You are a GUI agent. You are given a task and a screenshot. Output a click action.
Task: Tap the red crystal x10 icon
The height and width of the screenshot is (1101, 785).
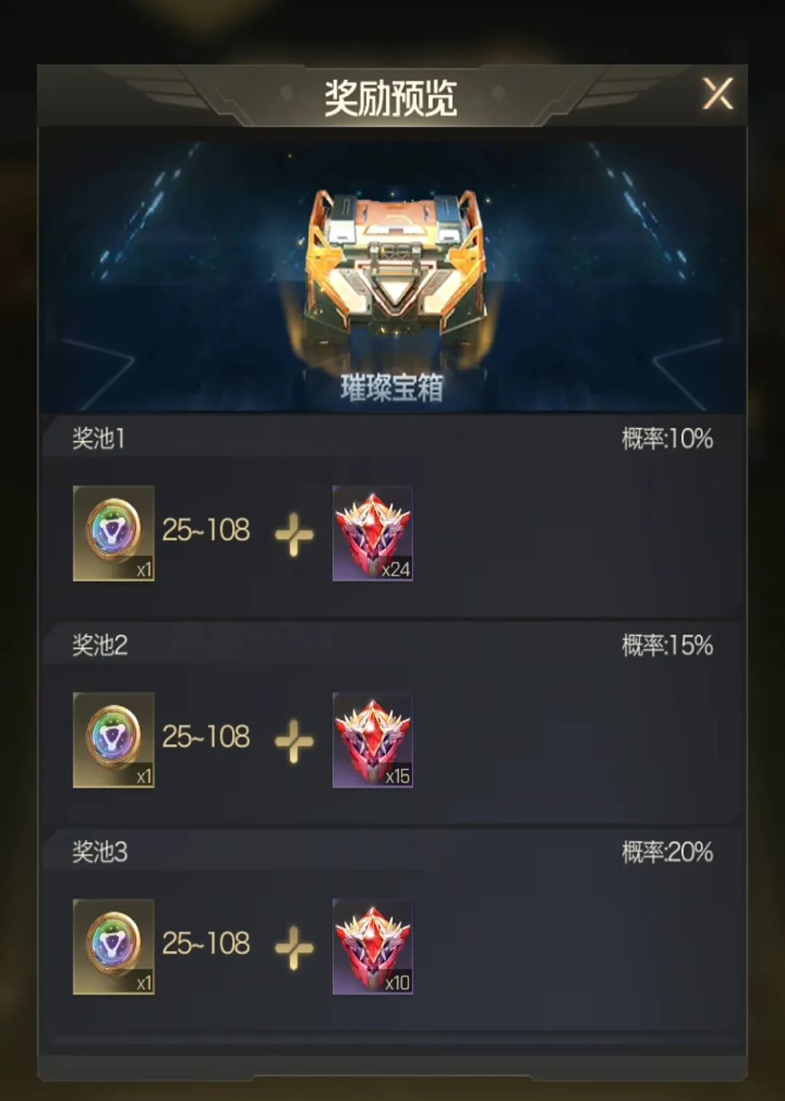point(373,946)
